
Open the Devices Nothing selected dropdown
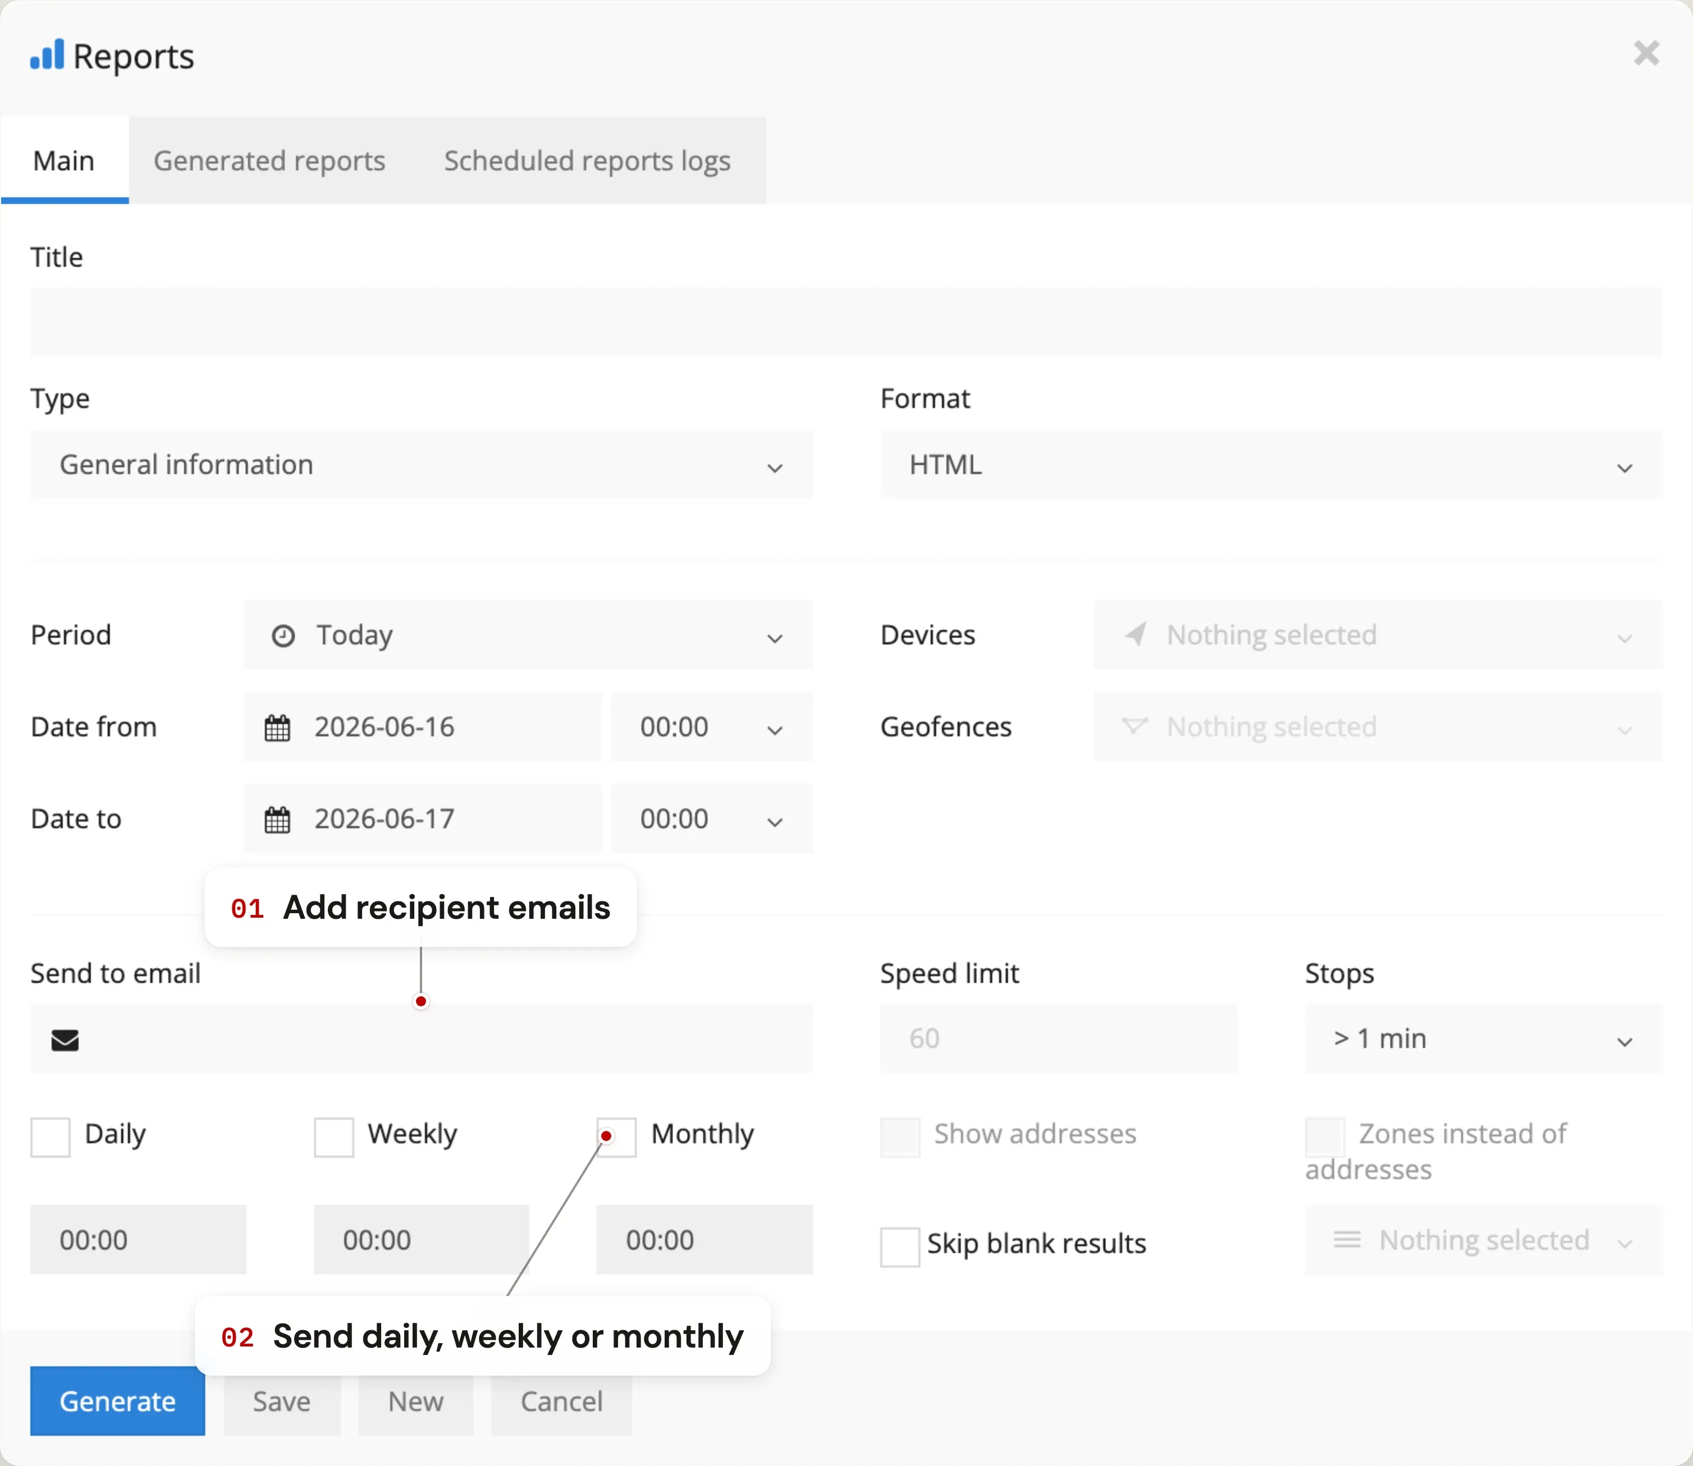coord(1378,635)
